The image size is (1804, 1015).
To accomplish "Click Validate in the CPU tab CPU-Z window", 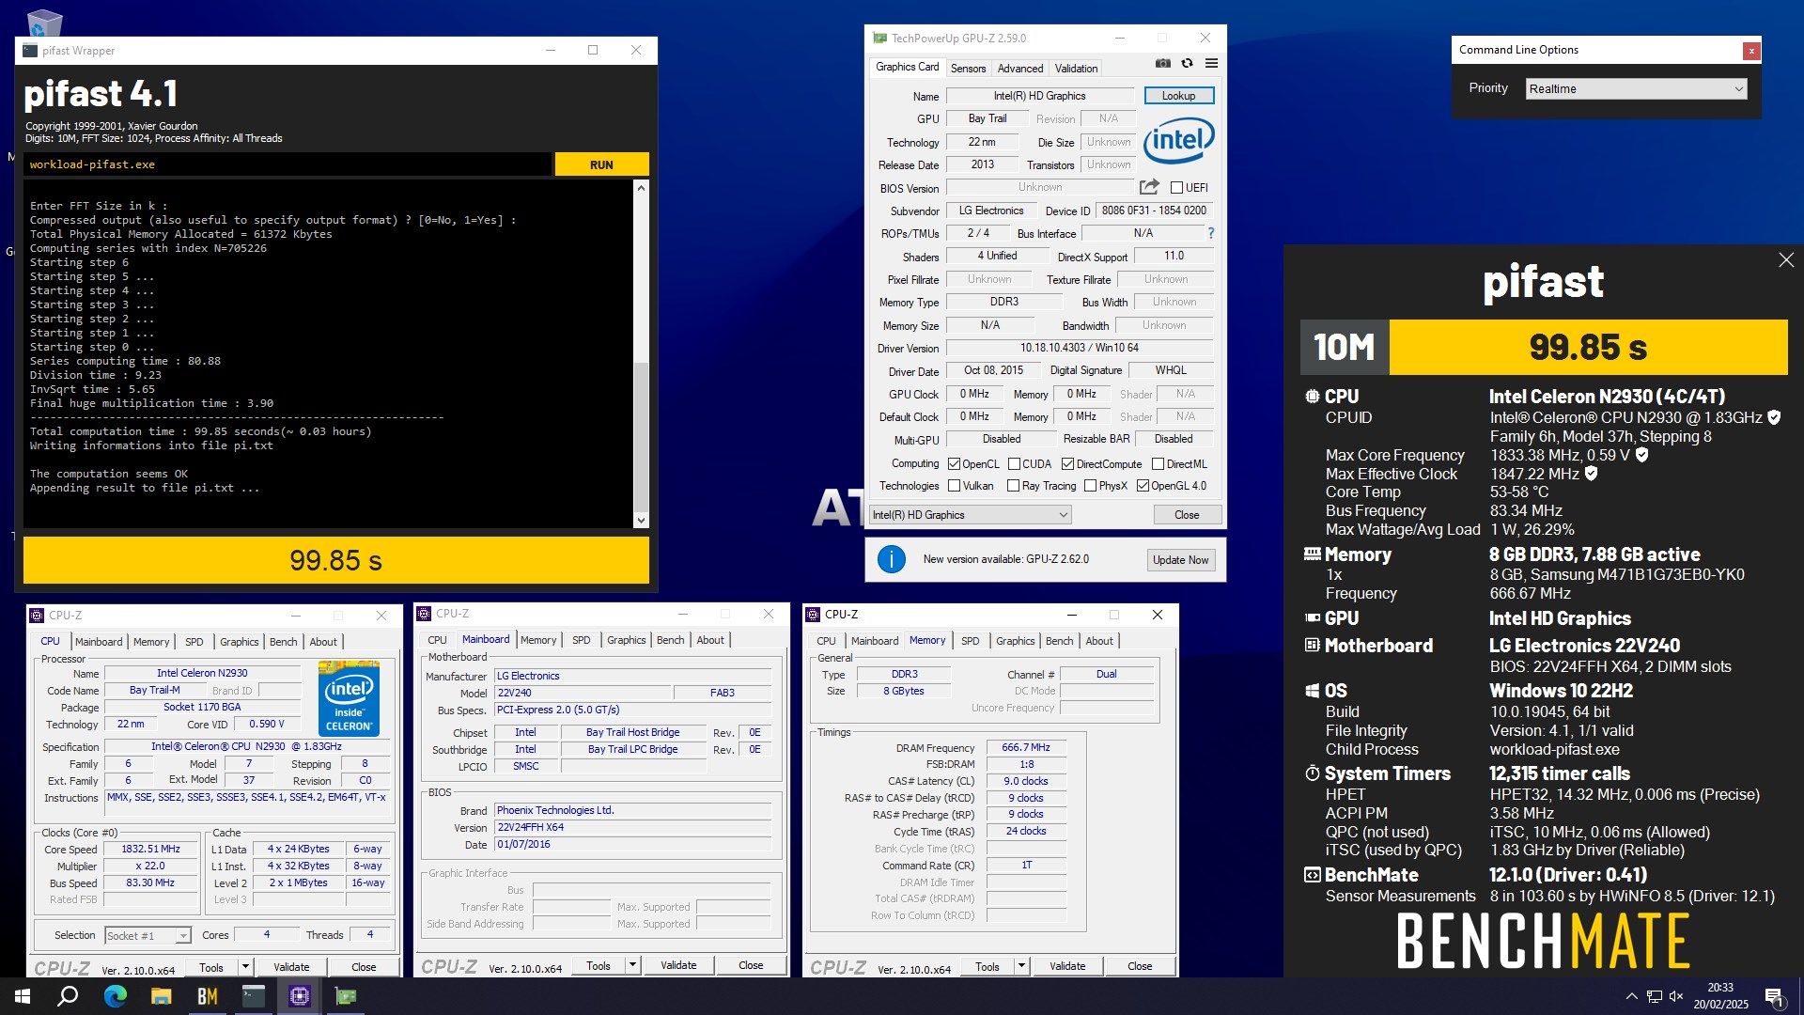I will click(291, 967).
